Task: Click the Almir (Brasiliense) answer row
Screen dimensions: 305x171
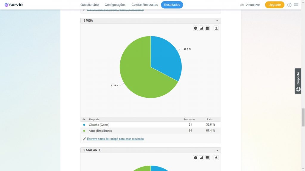Action: coord(150,131)
